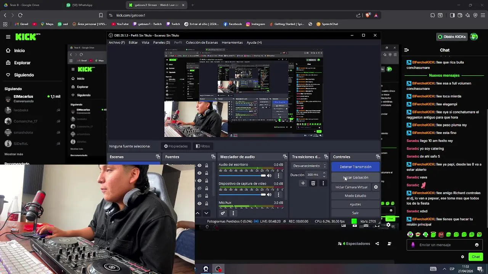
Task: Open audio mixer three-dot menu beside gears
Action: pyautogui.click(x=233, y=213)
